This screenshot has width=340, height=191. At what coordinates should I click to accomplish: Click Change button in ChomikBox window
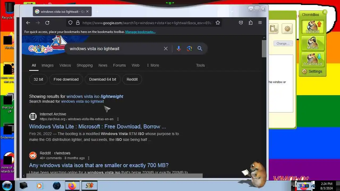(x=283, y=44)
